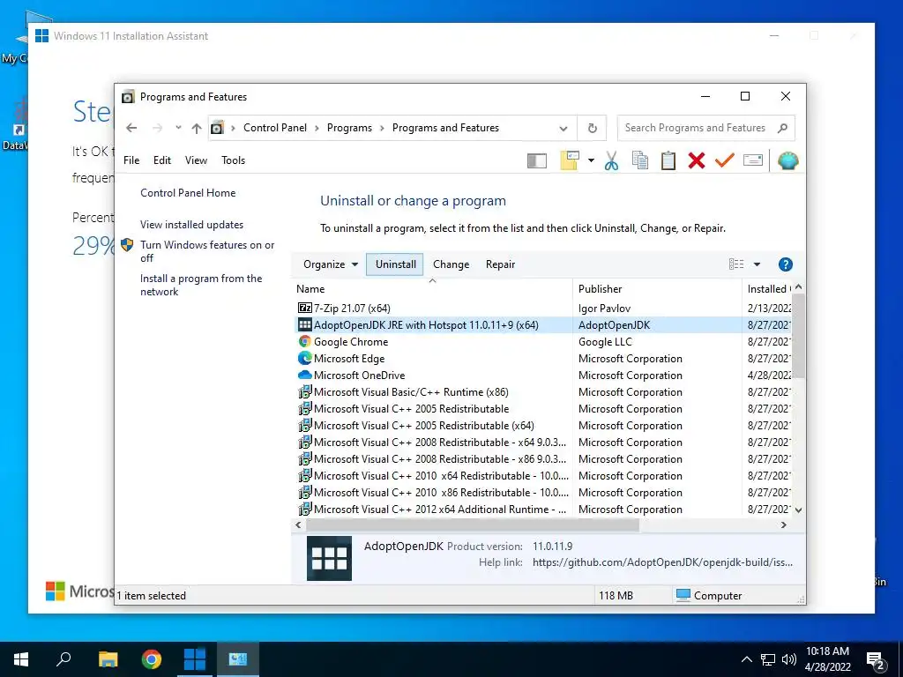Screen dimensions: 903x677
Task: Click the change view list icon
Action: (736, 264)
